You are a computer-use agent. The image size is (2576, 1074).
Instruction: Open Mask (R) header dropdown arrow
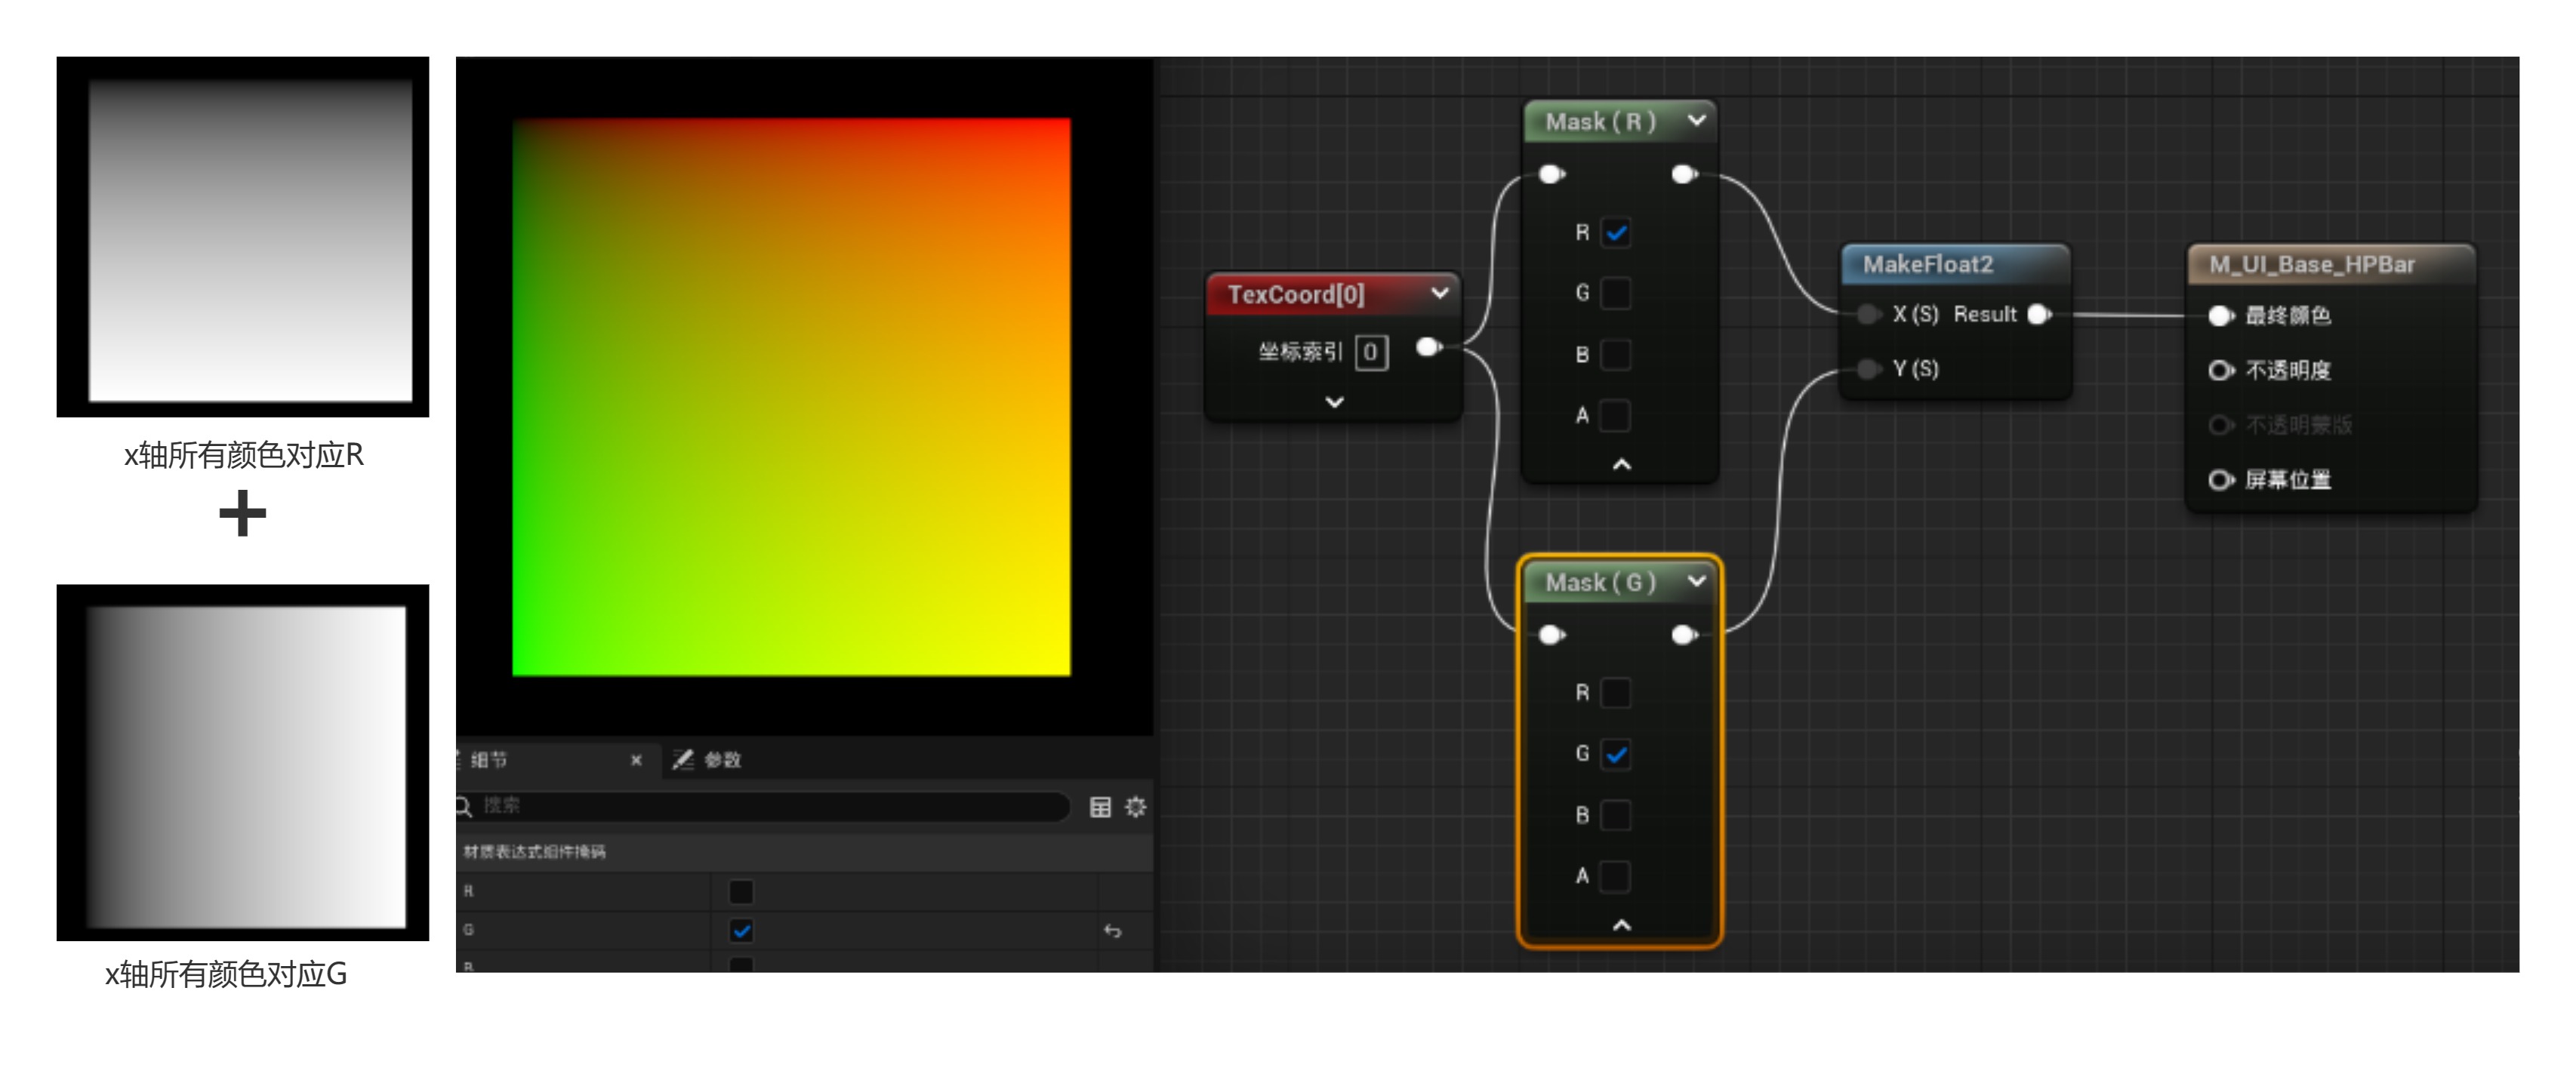click(1697, 120)
